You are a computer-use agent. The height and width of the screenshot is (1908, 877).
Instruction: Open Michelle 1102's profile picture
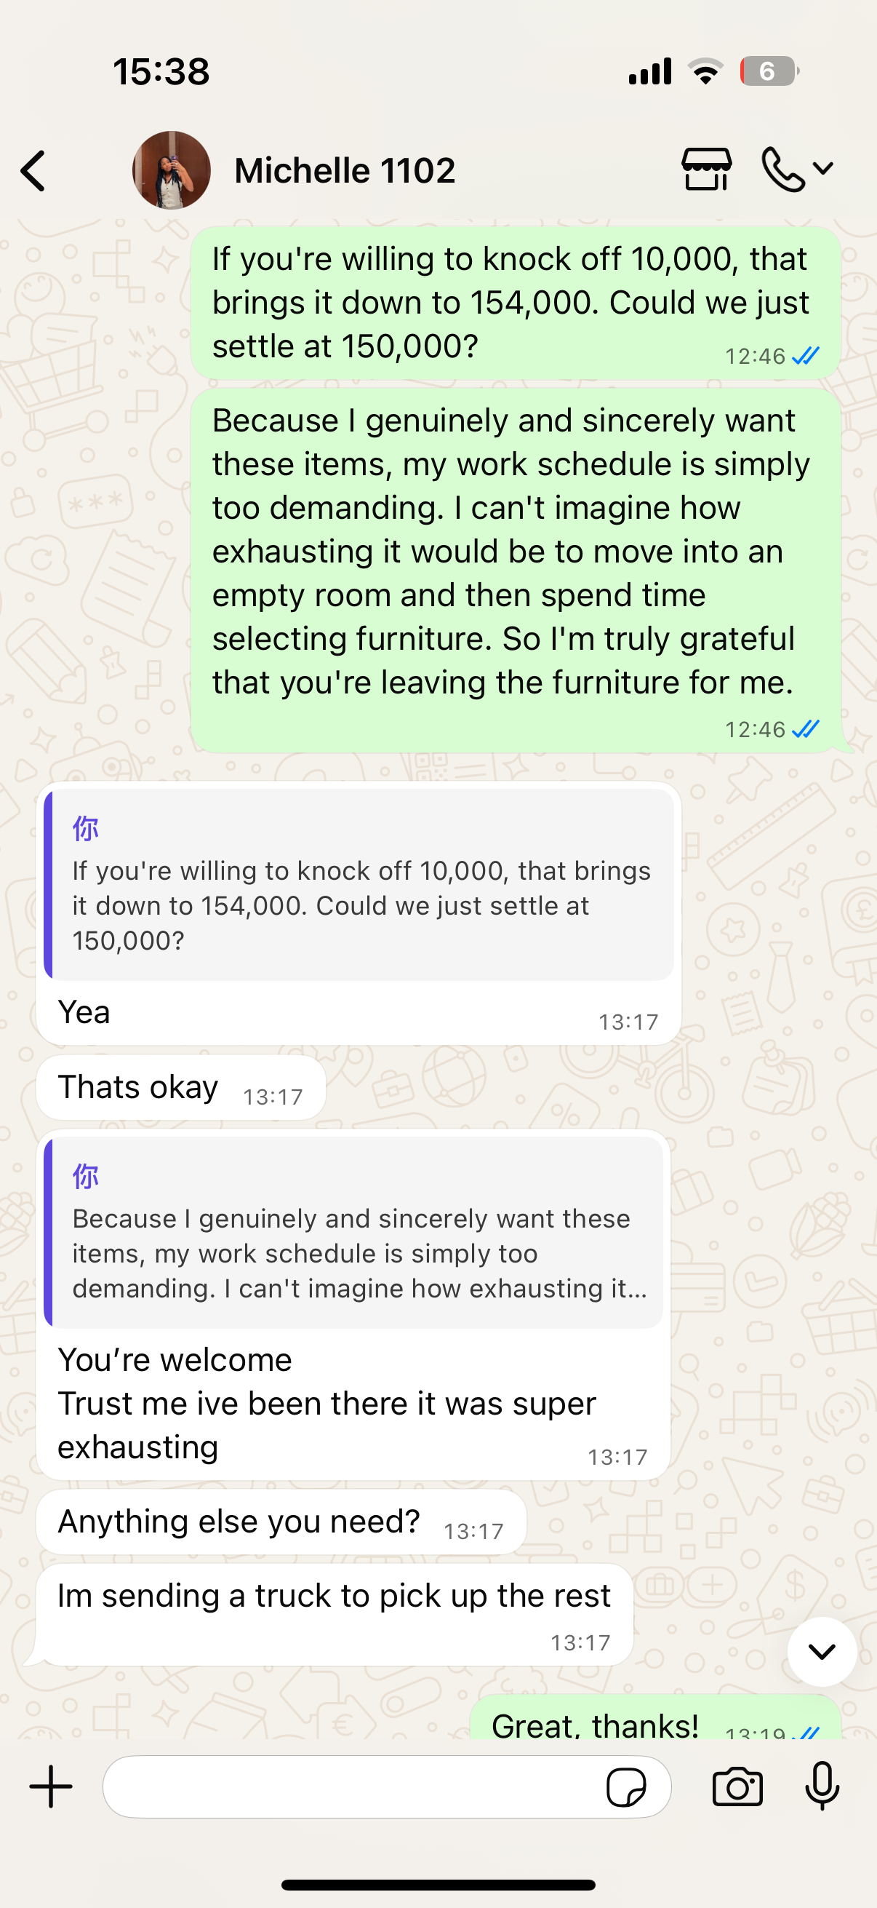(171, 170)
